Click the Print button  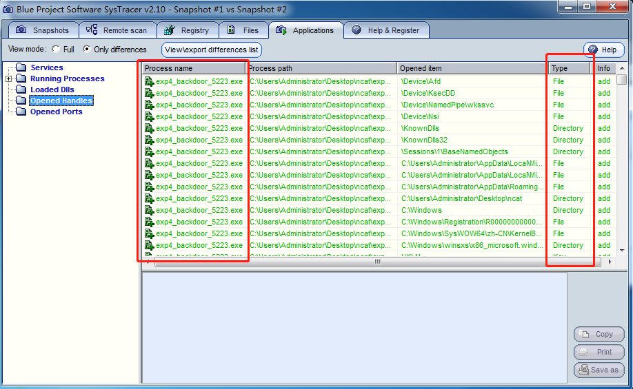tap(599, 352)
